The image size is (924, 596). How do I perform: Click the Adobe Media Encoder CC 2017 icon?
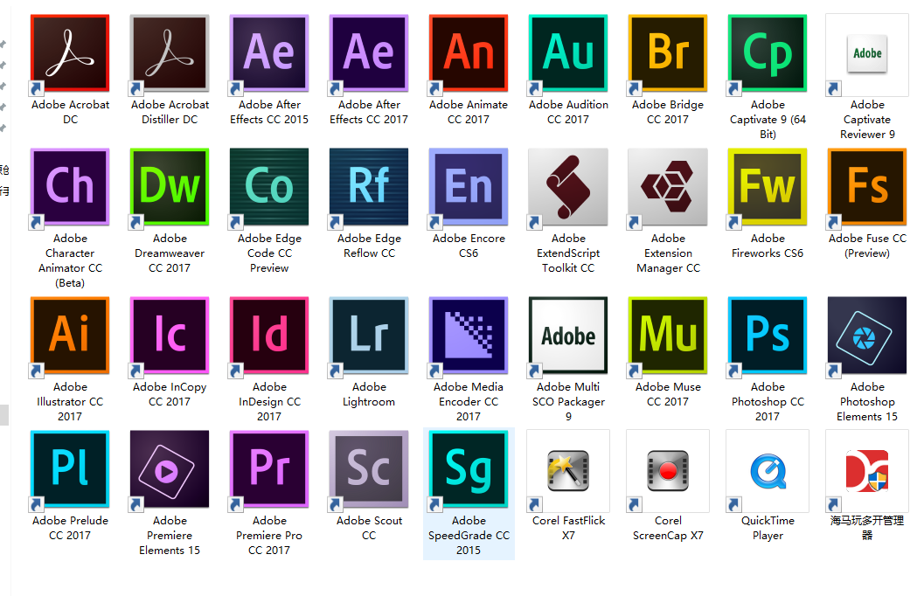click(469, 336)
